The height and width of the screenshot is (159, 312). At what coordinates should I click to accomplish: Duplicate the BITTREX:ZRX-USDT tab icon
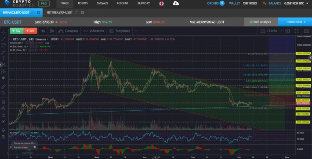(x=76, y=12)
